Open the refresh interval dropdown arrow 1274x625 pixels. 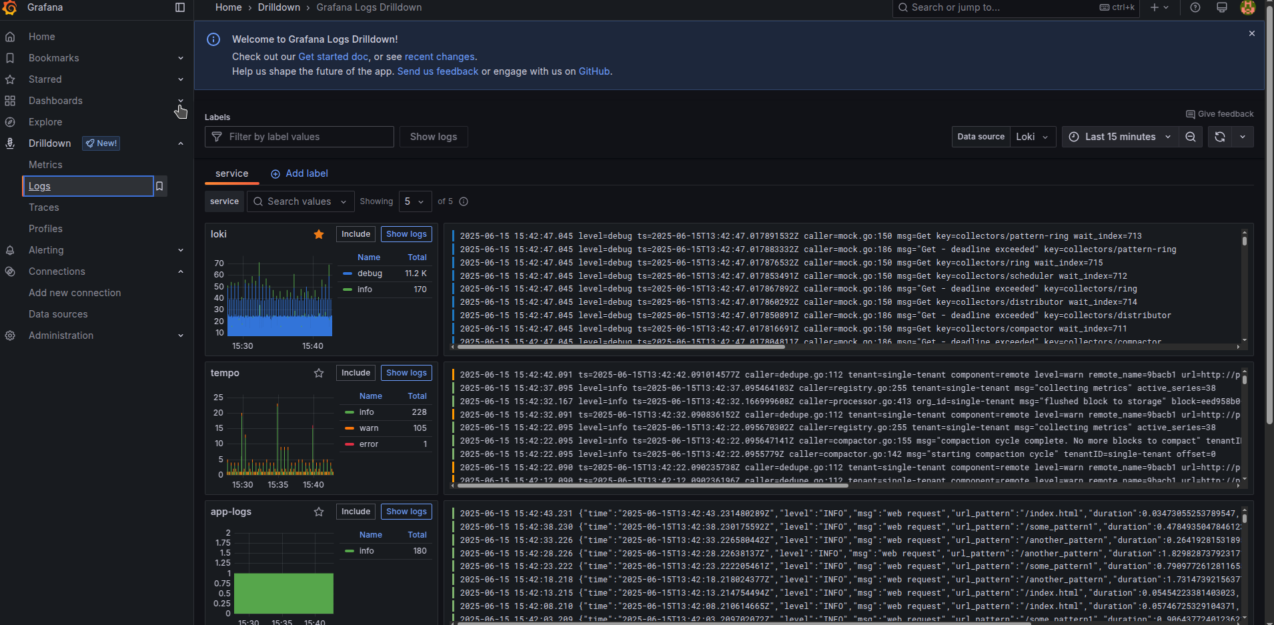(x=1243, y=137)
